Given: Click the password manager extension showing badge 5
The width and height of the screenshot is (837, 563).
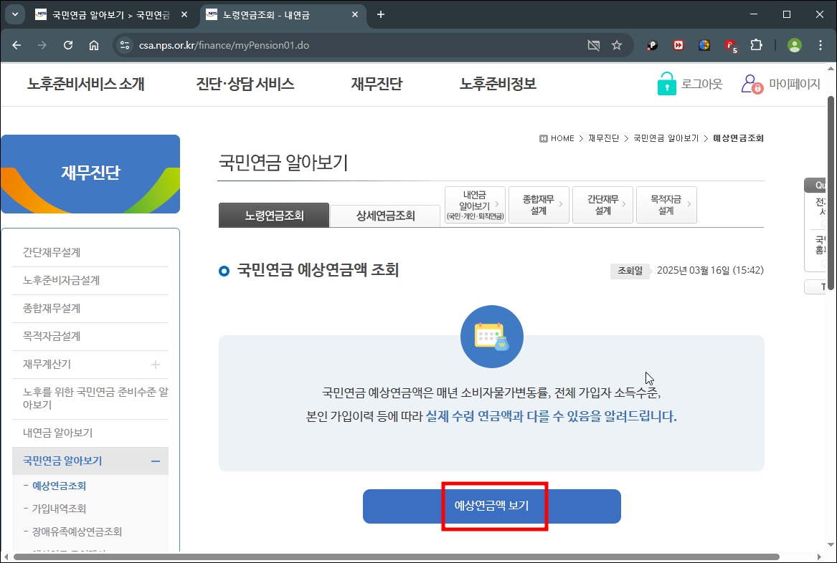Looking at the screenshot, I should (x=730, y=44).
